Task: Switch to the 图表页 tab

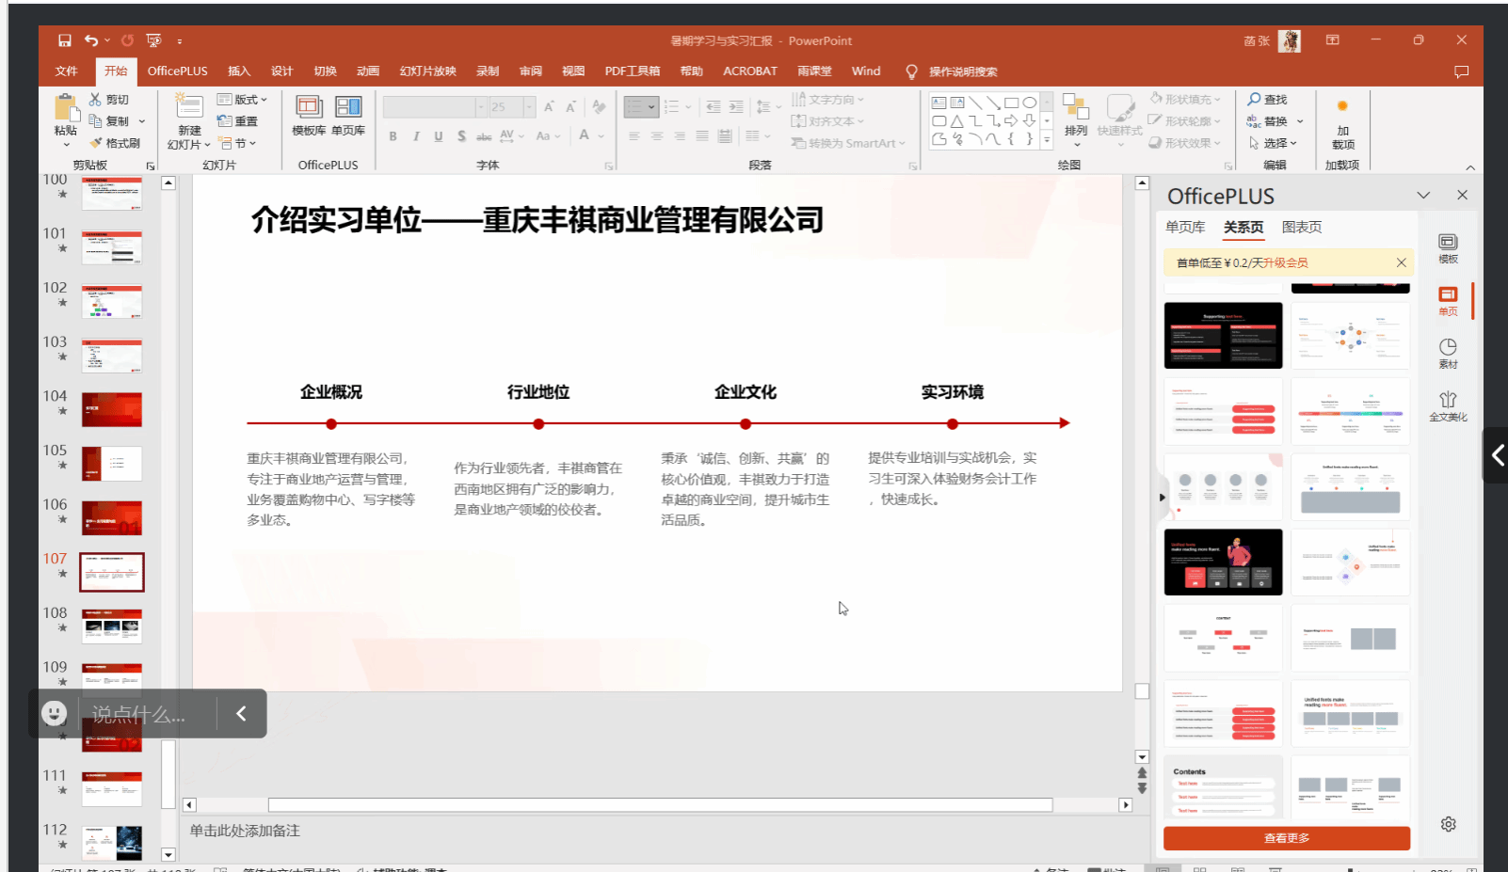Action: [1301, 227]
